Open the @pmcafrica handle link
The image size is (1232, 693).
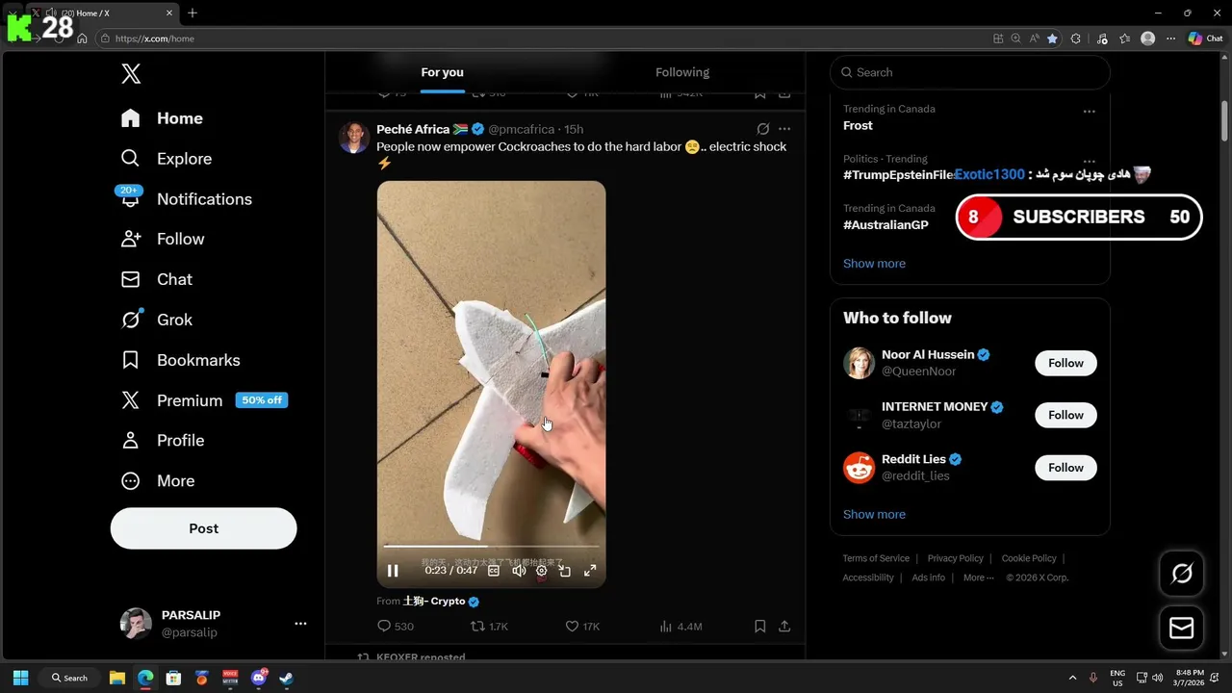tap(521, 129)
